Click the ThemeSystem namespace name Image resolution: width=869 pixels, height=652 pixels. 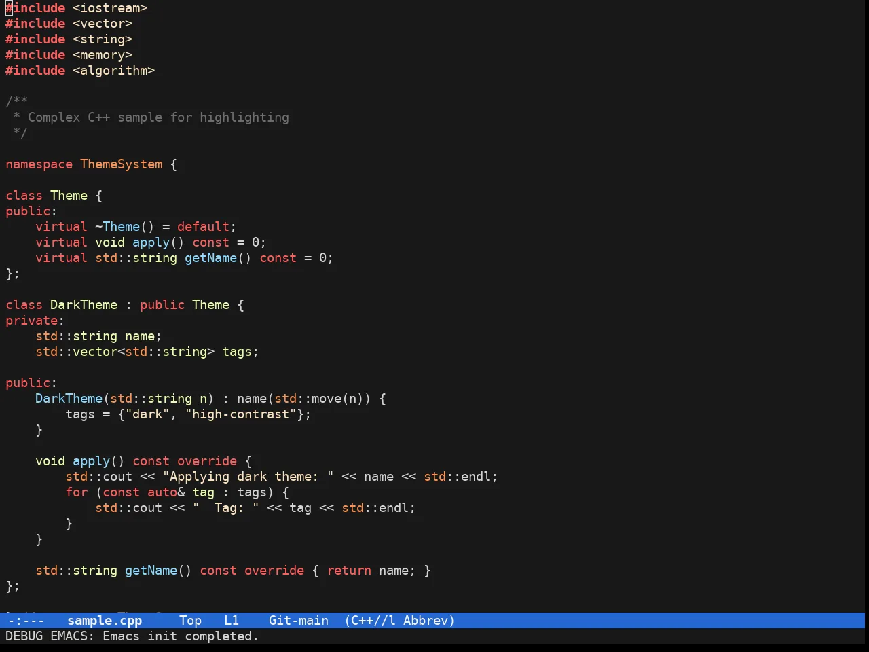pyautogui.click(x=122, y=164)
